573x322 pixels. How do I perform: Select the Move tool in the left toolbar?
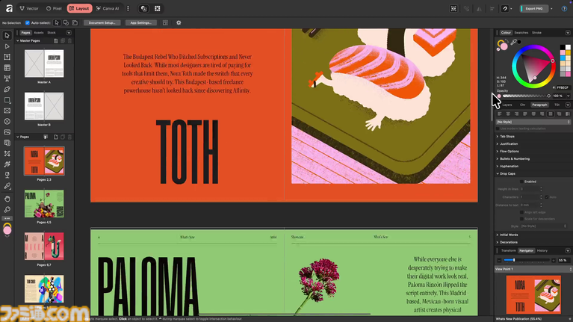click(7, 35)
